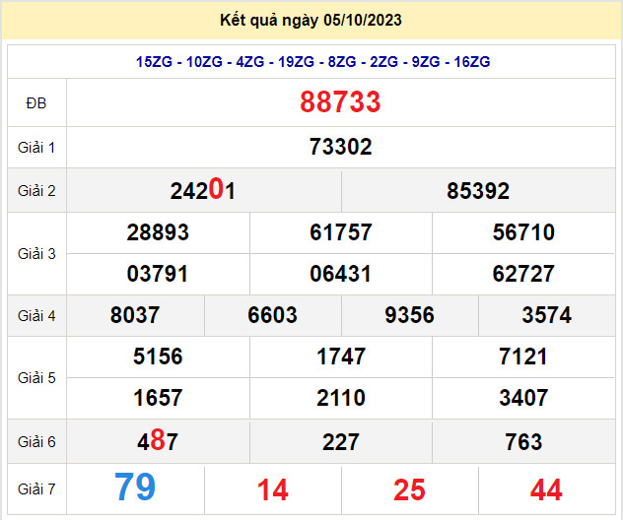Select Giải 3 number 06431

click(x=340, y=274)
